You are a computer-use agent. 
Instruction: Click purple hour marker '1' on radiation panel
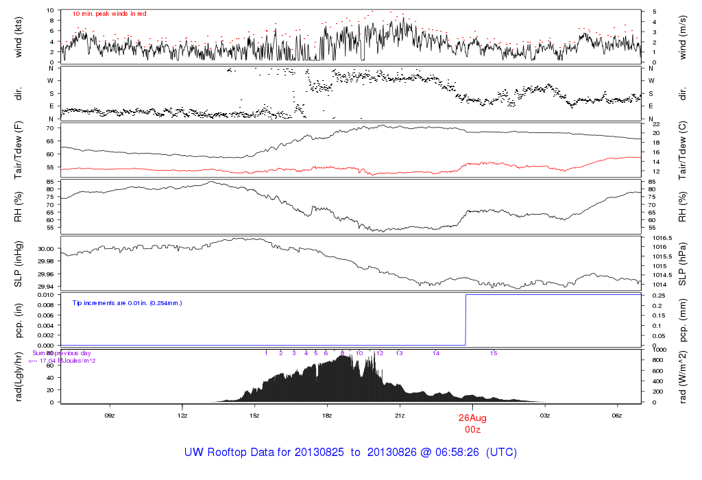(266, 353)
